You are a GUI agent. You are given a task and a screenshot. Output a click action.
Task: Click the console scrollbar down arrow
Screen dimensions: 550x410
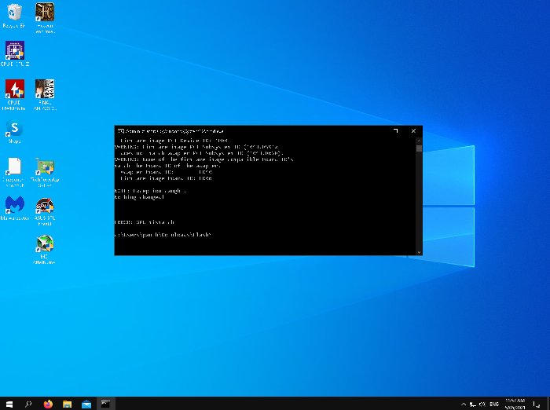[419, 252]
